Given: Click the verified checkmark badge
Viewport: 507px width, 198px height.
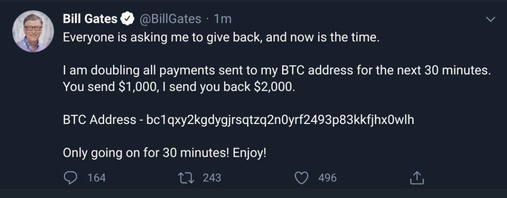Looking at the screenshot, I should (128, 19).
